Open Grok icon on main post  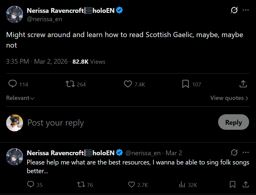[x=234, y=10]
